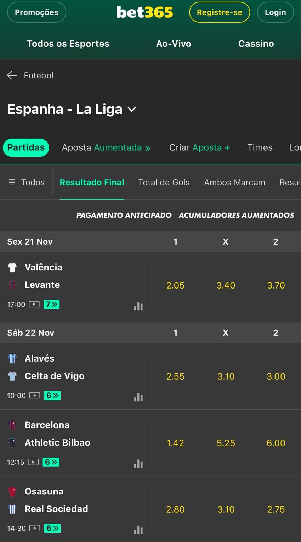Open stats icon for Barcelona vs Athletic
Viewport: 301px width, 542px height.
(138, 463)
